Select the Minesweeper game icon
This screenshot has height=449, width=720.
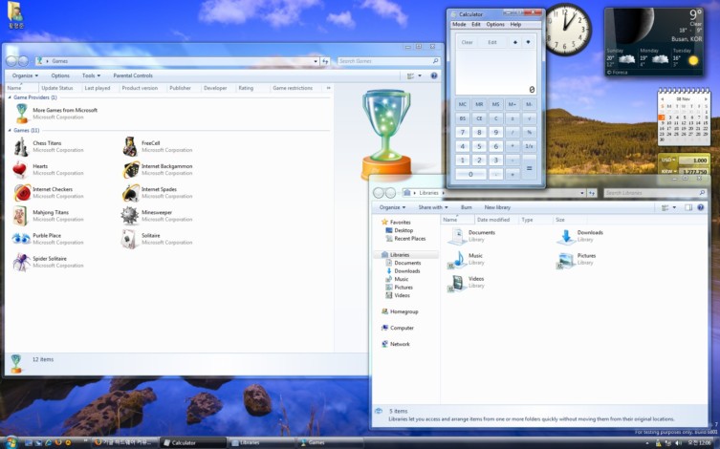click(130, 216)
